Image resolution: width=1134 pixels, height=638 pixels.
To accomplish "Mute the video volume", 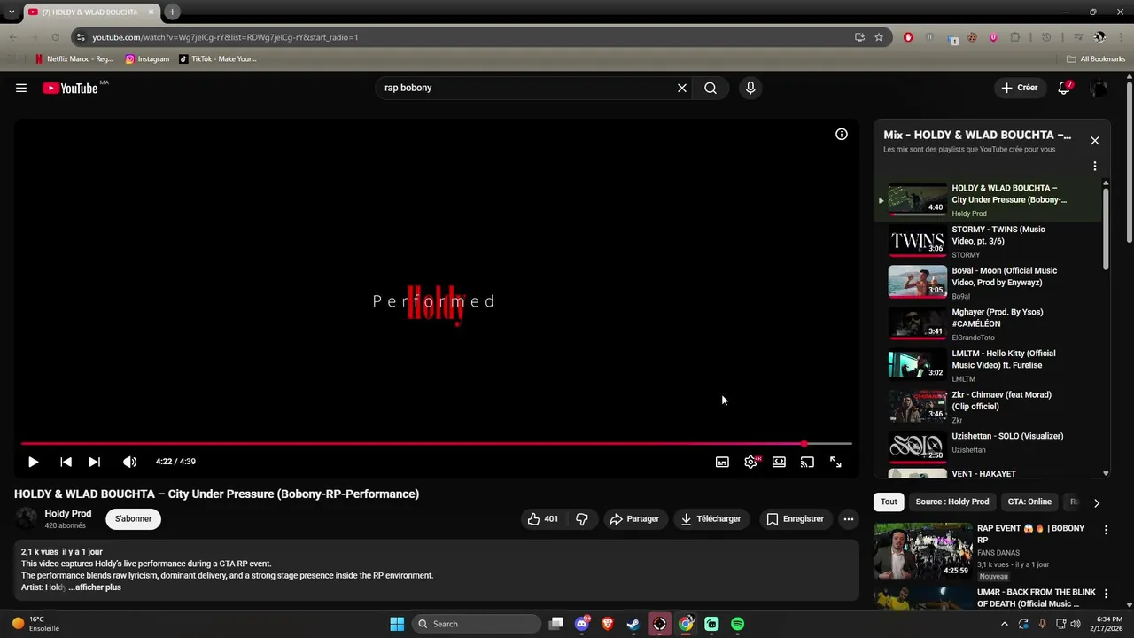I will tap(129, 462).
